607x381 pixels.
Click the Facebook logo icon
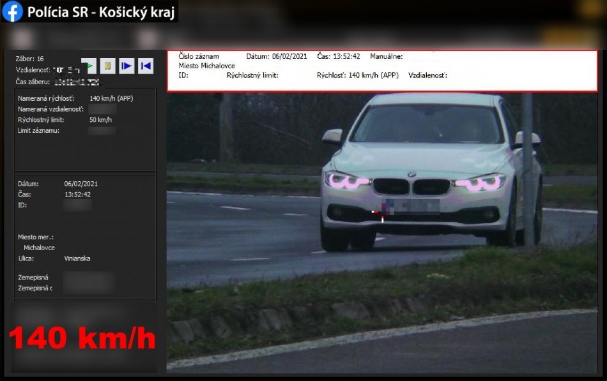click(13, 12)
